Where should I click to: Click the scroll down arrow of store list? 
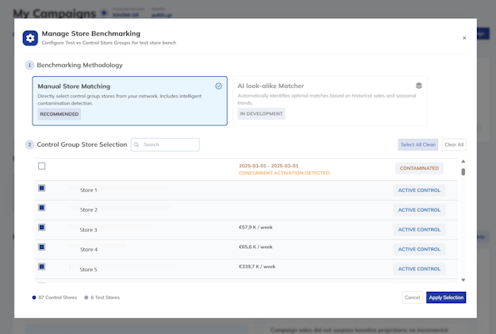pyautogui.click(x=463, y=280)
